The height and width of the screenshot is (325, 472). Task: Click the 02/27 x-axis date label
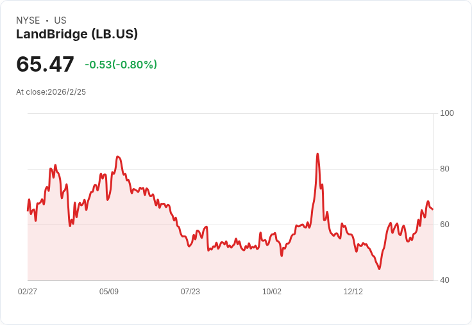28,291
